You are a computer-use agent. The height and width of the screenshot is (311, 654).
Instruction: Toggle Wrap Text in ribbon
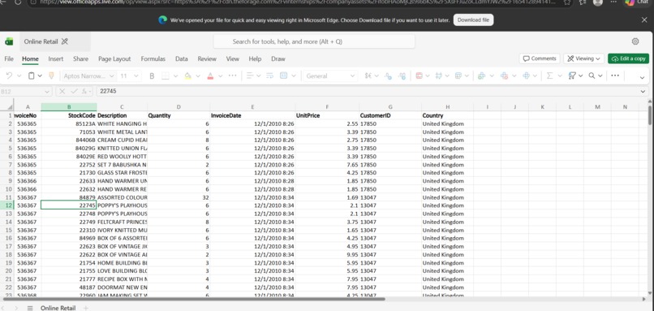[269, 76]
